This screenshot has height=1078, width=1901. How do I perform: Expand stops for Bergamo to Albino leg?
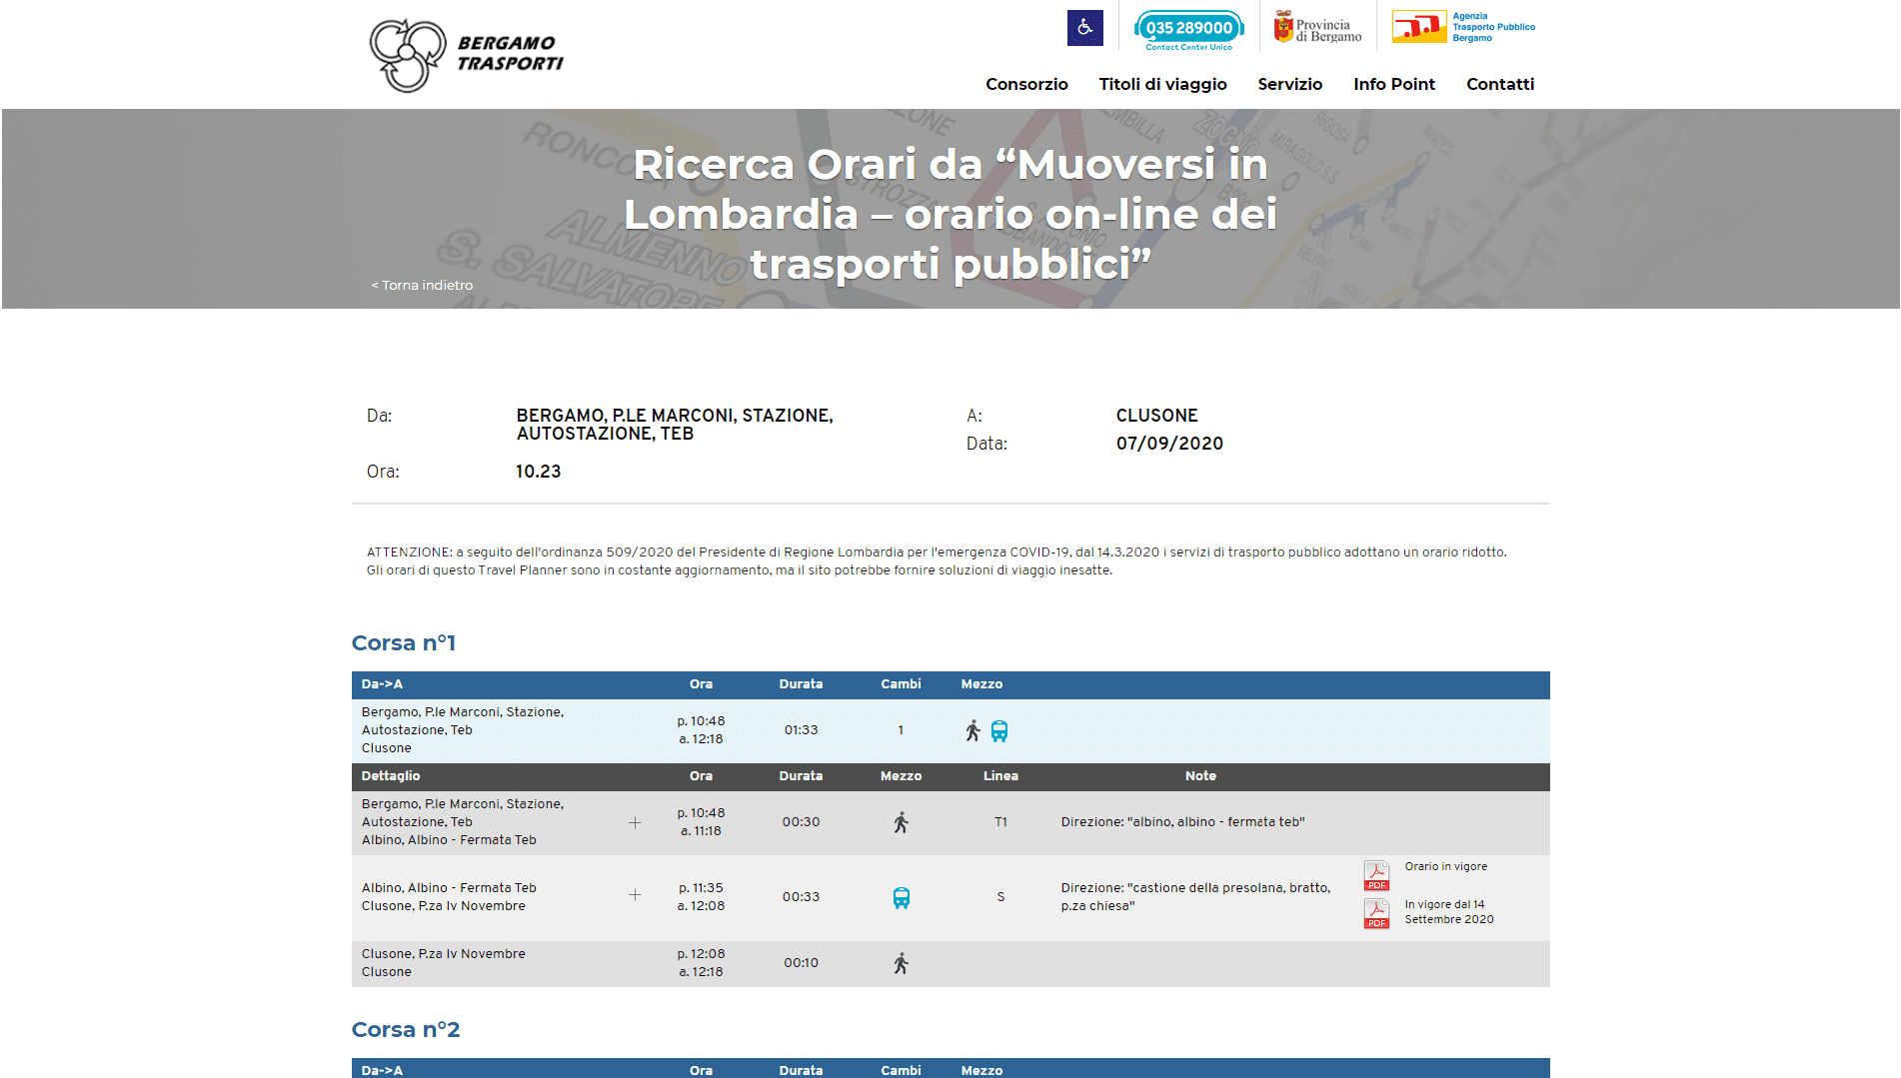pyautogui.click(x=635, y=822)
